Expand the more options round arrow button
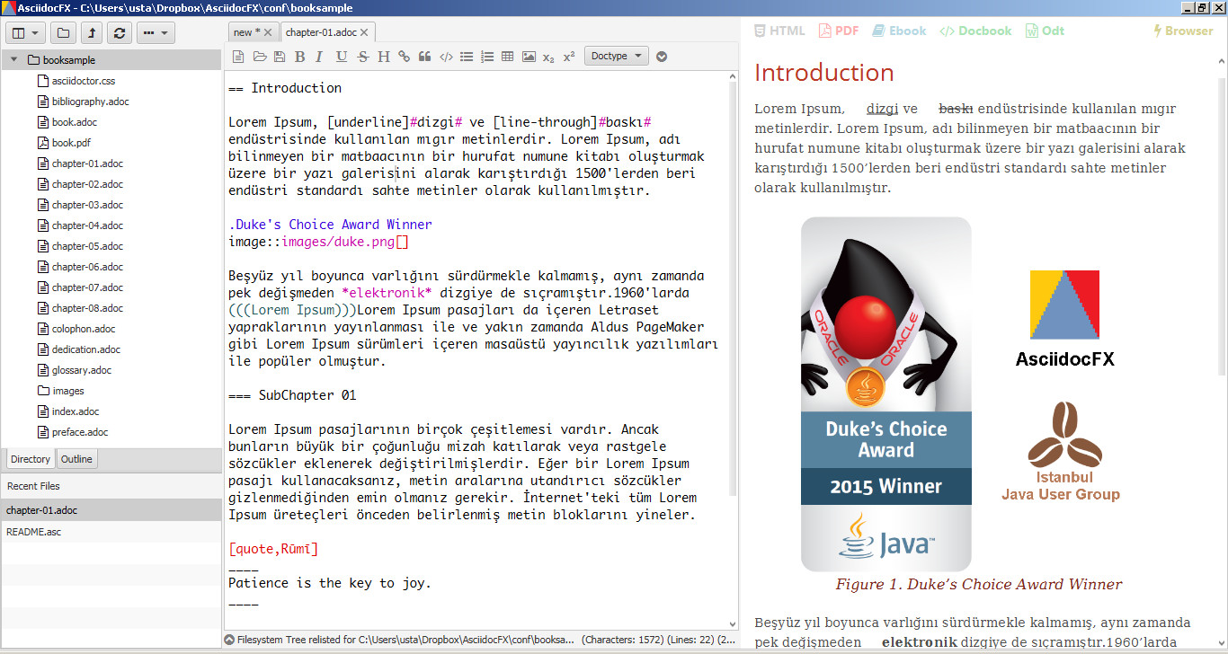The image size is (1228, 654). (x=662, y=57)
